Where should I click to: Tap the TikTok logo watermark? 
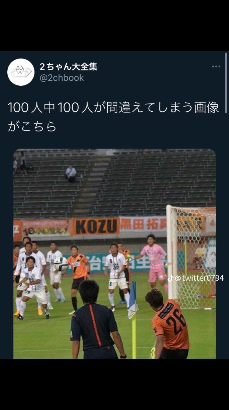171,278
